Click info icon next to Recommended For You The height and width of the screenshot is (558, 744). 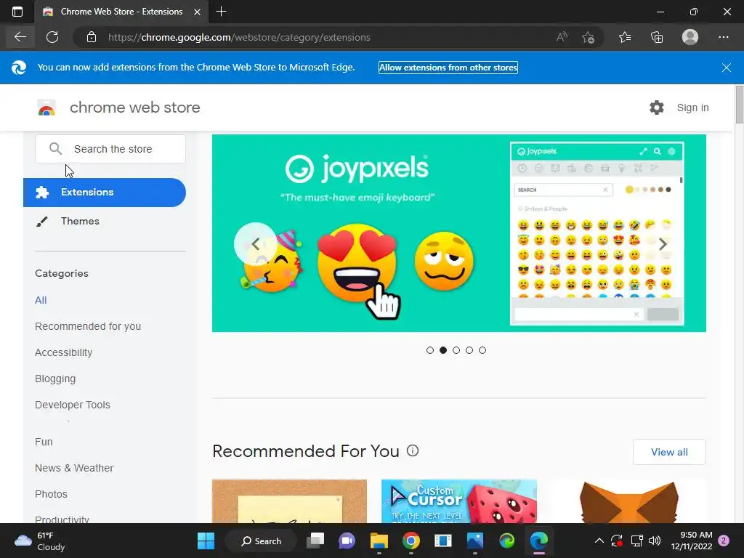click(x=413, y=450)
